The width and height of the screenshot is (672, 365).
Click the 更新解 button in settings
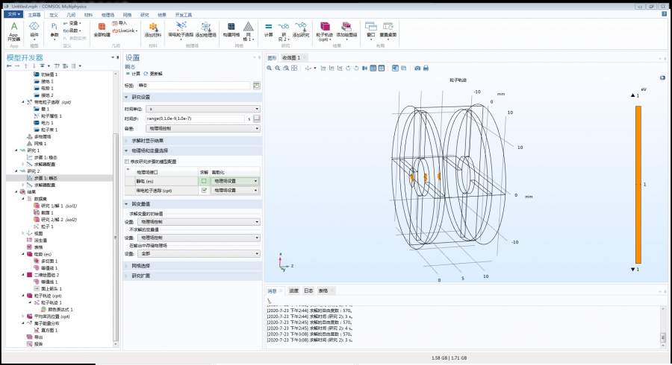[155, 74]
